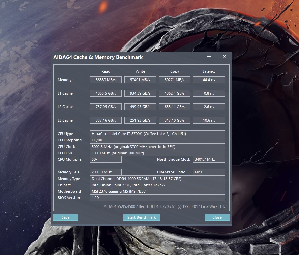
Task: Click Chipset field Intel Union Point Z370
Action: coord(157,185)
